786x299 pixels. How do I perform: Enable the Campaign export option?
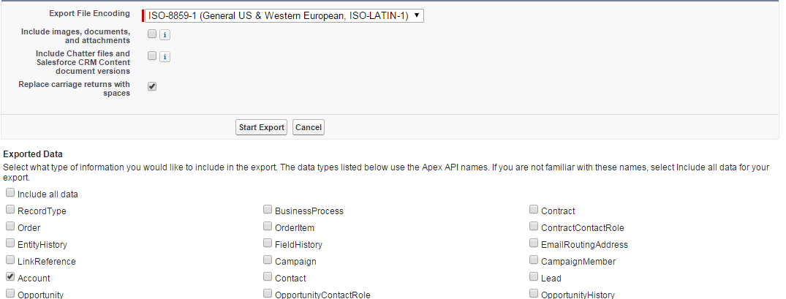(268, 261)
